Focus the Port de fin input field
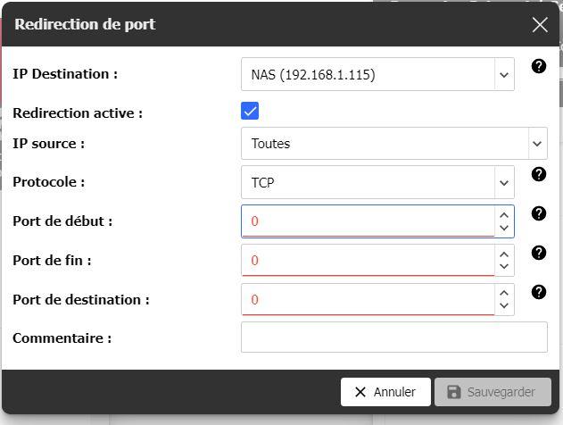The height and width of the screenshot is (425, 563). point(368,261)
